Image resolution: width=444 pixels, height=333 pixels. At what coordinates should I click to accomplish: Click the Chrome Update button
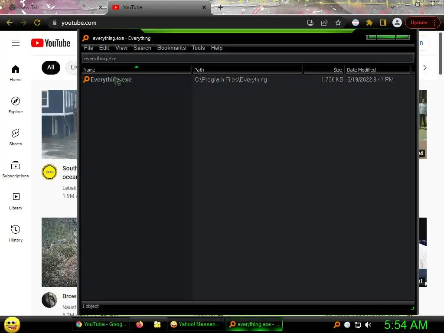(419, 23)
